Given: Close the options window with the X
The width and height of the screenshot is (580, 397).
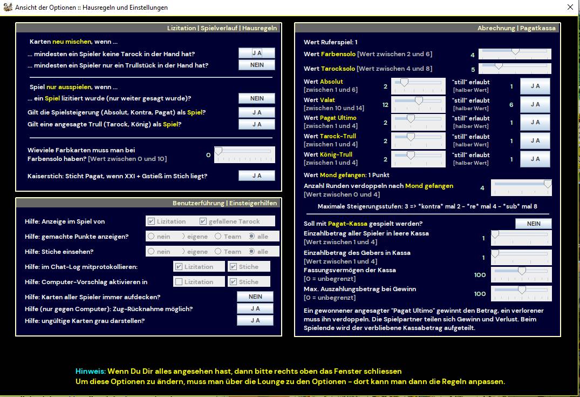Looking at the screenshot, I should pos(570,8).
